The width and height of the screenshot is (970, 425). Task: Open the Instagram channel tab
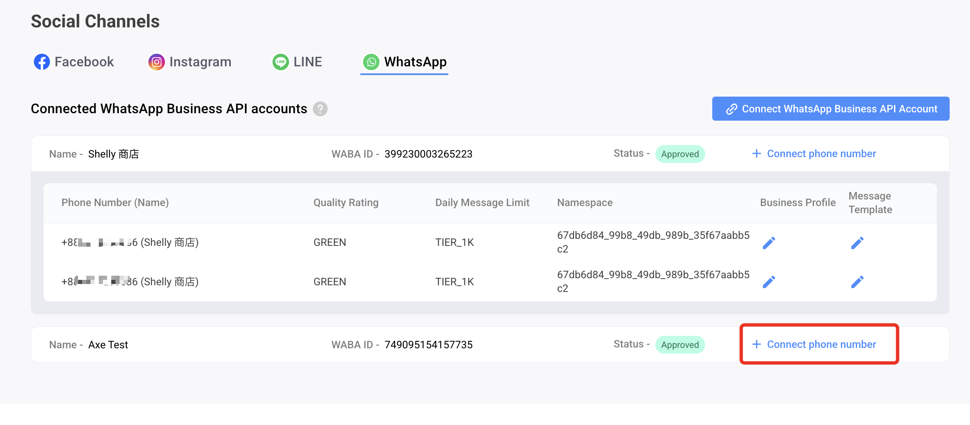point(190,62)
